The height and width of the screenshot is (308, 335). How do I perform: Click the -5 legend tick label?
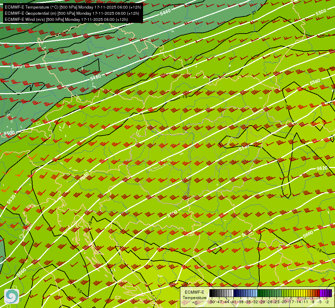[x=319, y=302]
